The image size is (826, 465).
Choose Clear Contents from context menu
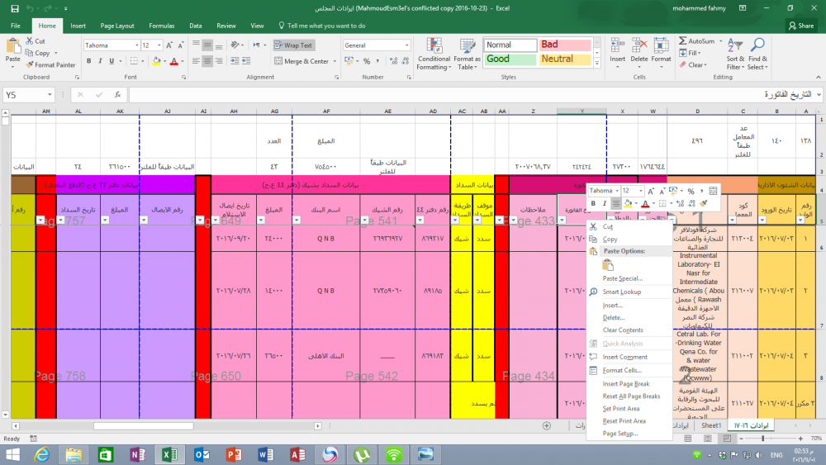[x=629, y=330]
